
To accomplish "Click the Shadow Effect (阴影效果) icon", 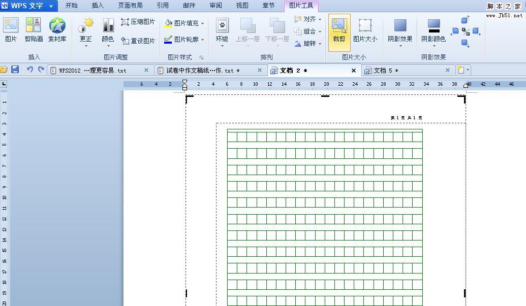I will pyautogui.click(x=400, y=26).
